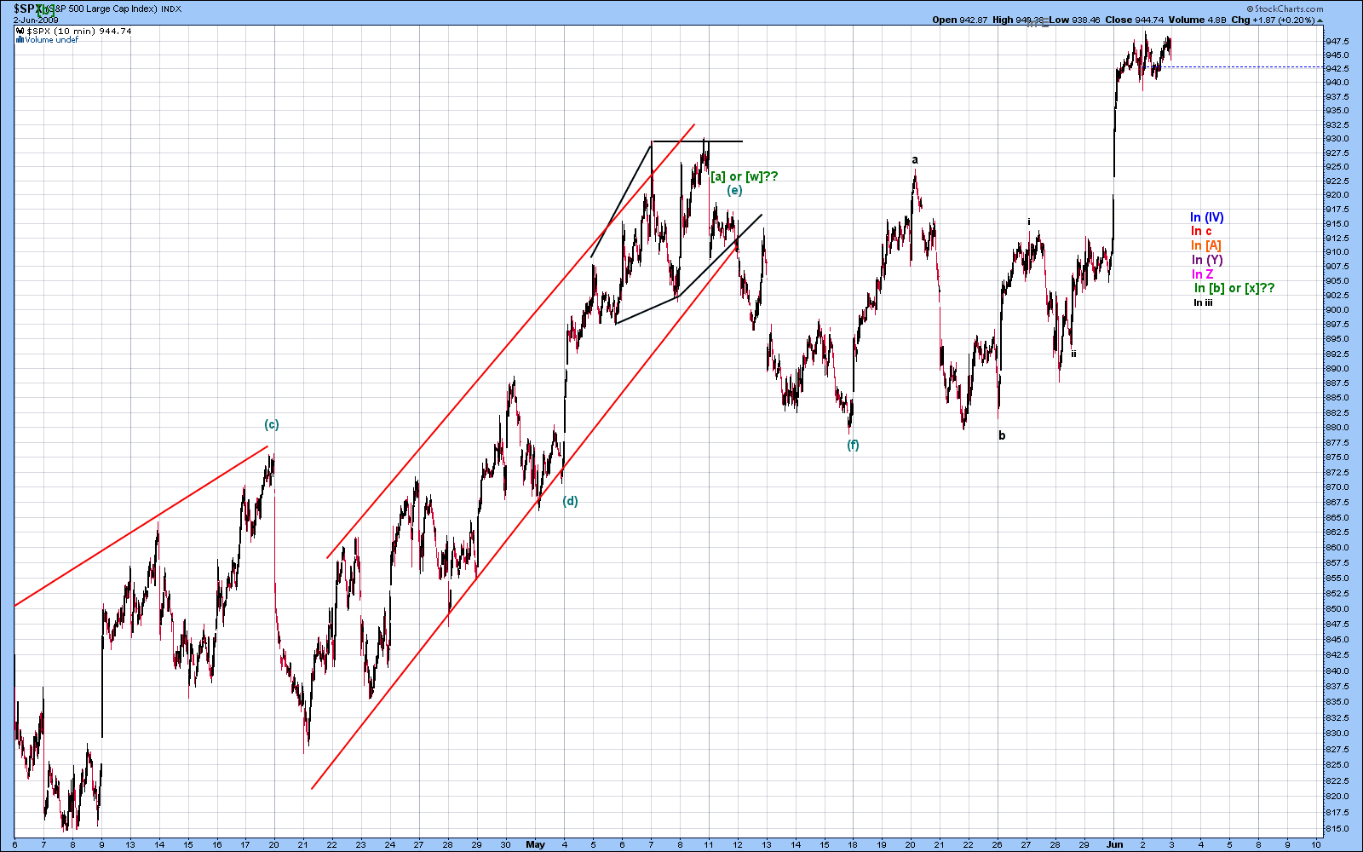
Task: Select the green [a] or [w]?? annotation
Action: coord(744,176)
